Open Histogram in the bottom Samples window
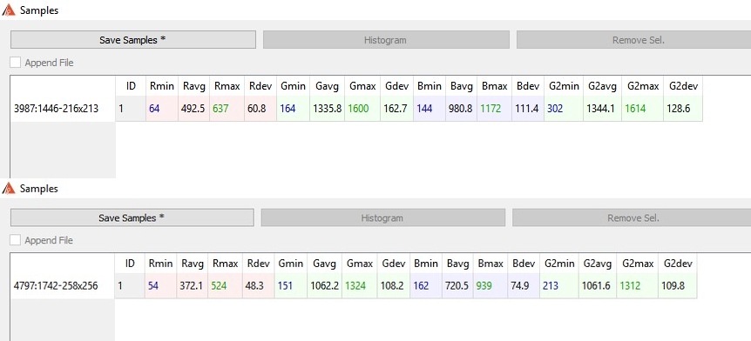Screen dimensions: 751x341 (382, 217)
